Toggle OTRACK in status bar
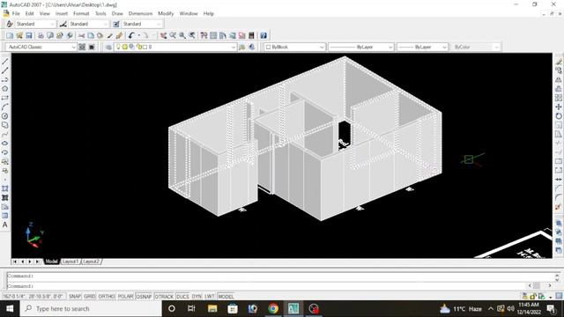564x317 pixels. (164, 297)
